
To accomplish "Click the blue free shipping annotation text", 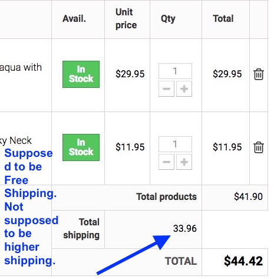I will click(31, 206).
